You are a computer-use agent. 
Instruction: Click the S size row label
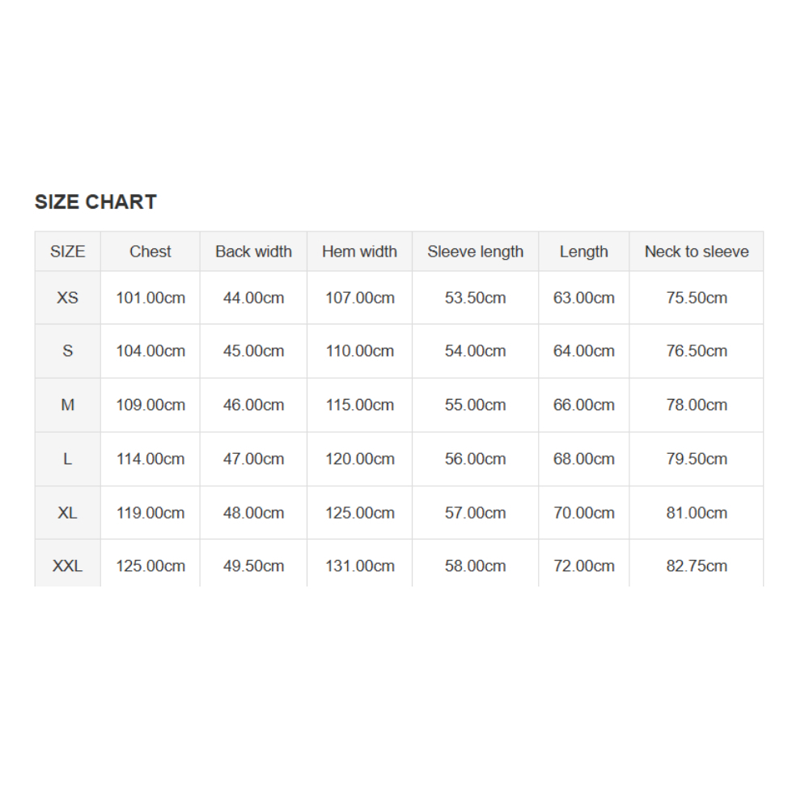[x=67, y=351]
